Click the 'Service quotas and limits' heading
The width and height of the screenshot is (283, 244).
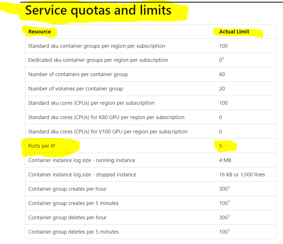tap(98, 10)
